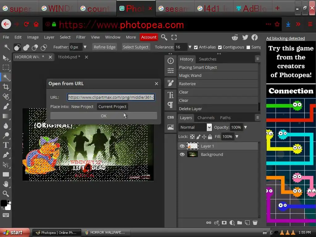The image size is (316, 237).
Task: Select the Gradient tool
Action: 6,116
